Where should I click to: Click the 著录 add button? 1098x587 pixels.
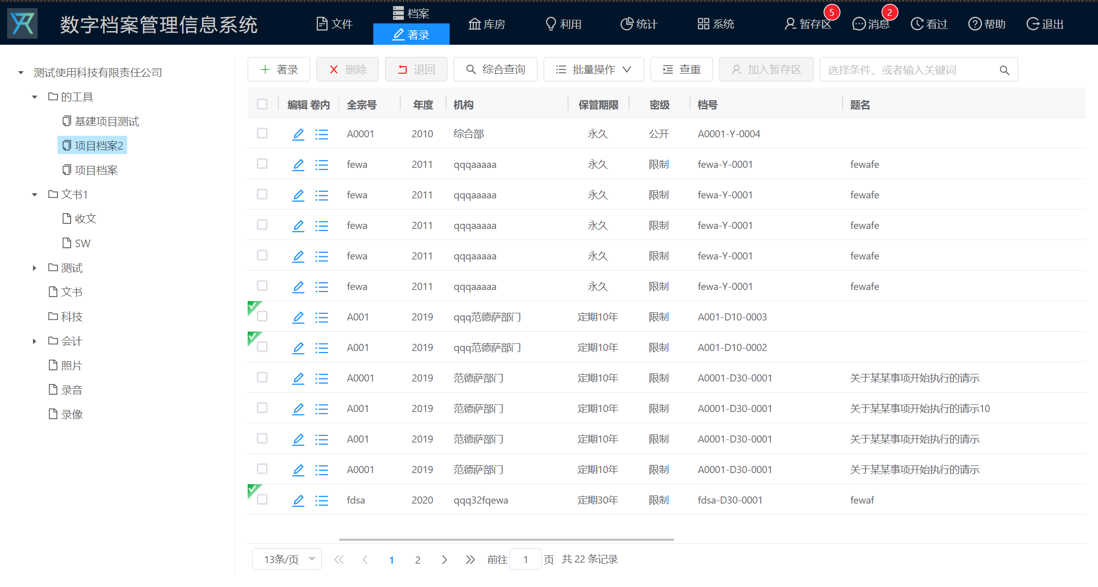(x=279, y=70)
